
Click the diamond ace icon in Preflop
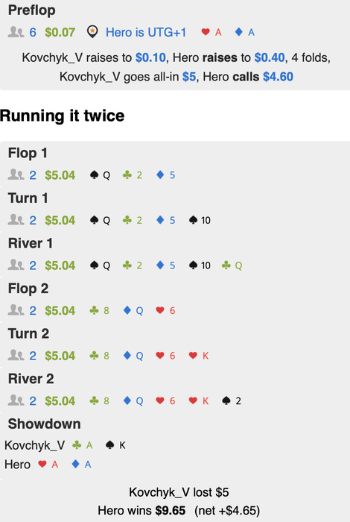[245, 32]
